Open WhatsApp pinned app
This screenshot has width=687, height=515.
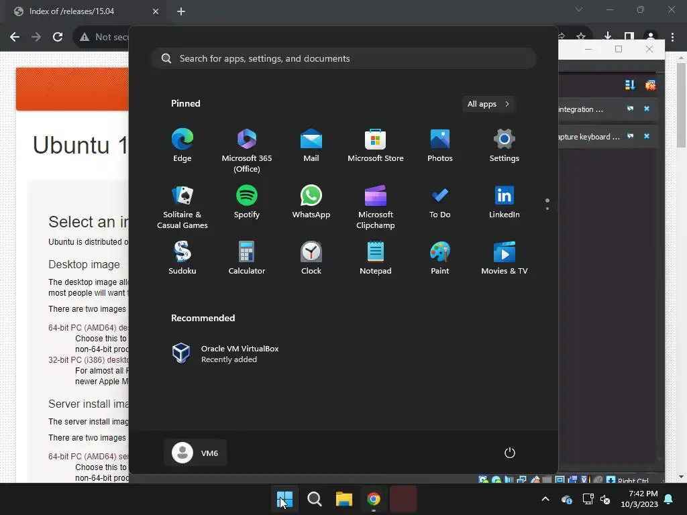pyautogui.click(x=311, y=202)
